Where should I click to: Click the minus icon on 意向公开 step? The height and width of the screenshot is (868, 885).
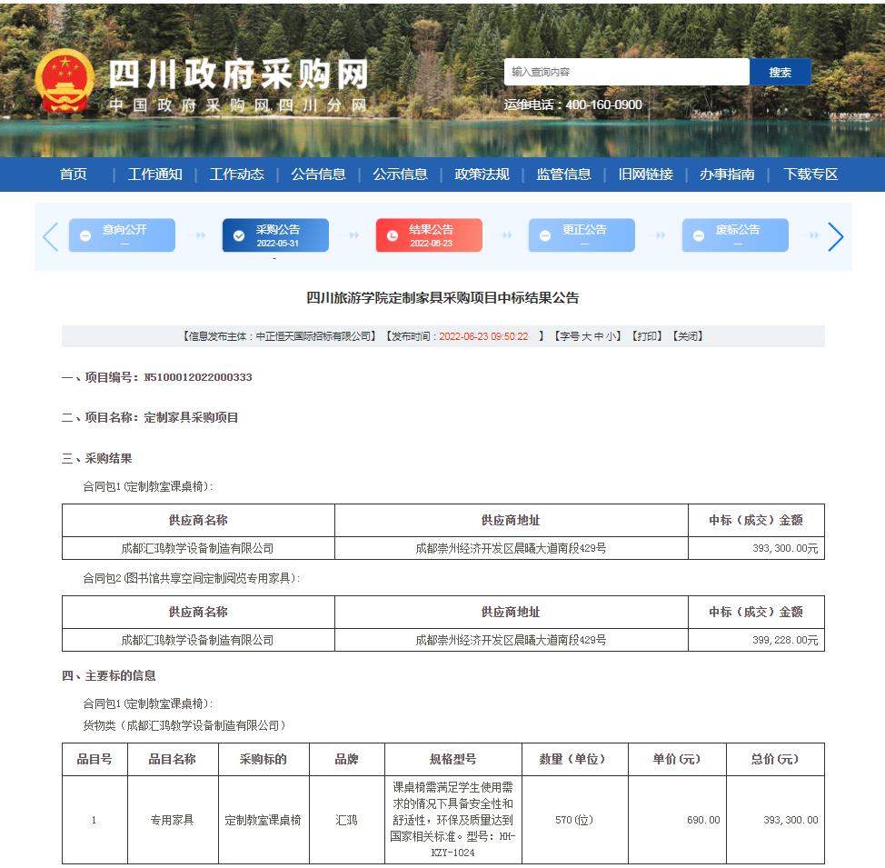85,235
